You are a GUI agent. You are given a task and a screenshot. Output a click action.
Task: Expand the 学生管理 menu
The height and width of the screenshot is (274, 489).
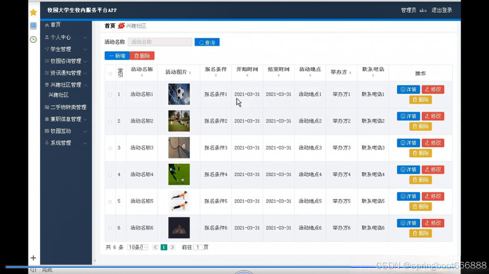click(66, 49)
